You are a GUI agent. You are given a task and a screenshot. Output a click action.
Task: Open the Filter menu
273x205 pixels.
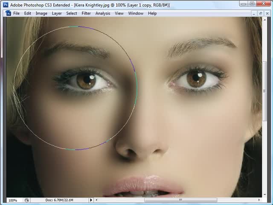pyautogui.click(x=86, y=13)
